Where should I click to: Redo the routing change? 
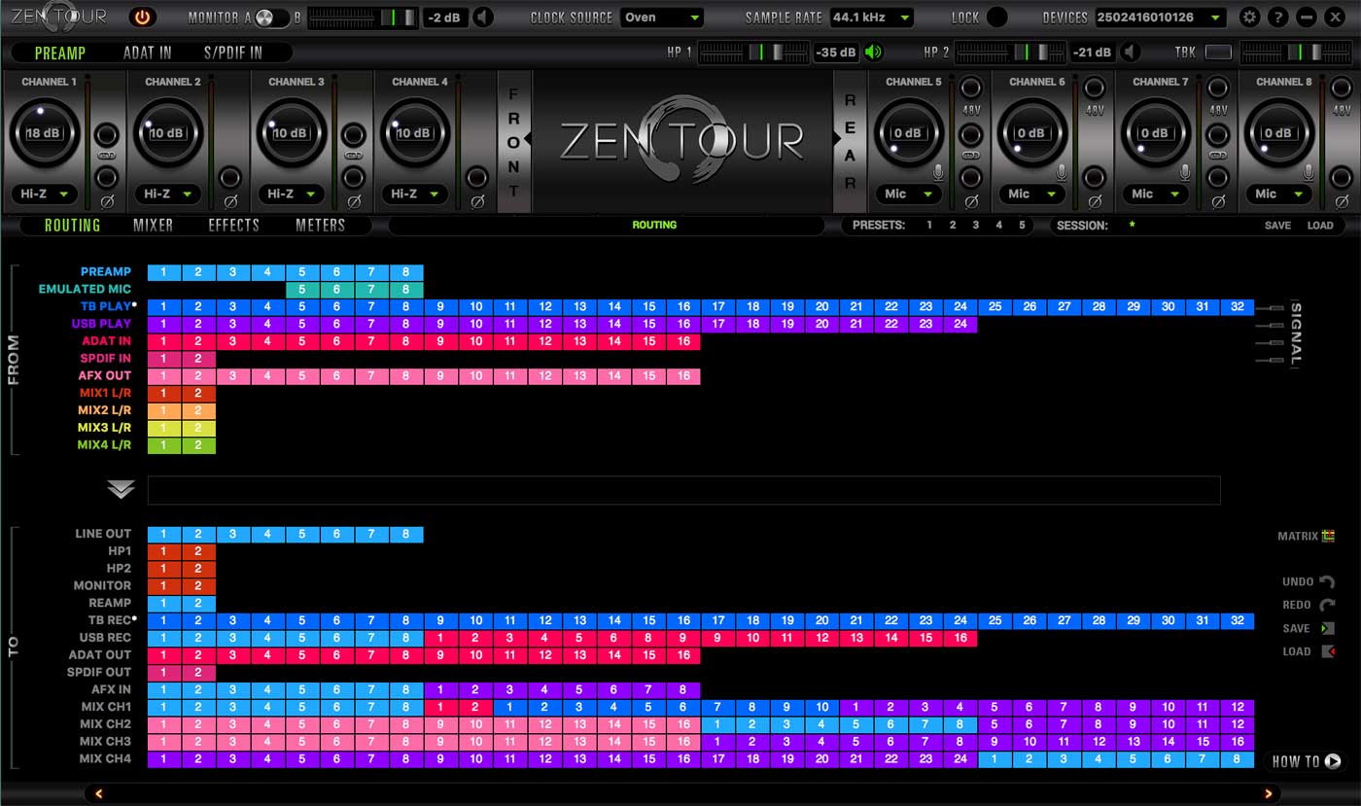coord(1327,605)
